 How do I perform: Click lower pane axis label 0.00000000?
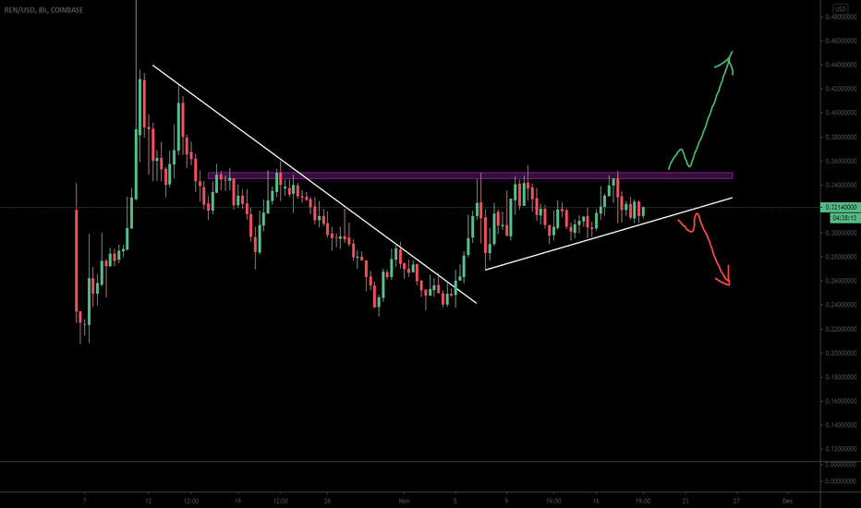coord(841,481)
